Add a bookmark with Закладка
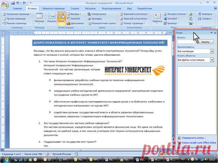Viewport: 218px width, 163px height. [95, 19]
